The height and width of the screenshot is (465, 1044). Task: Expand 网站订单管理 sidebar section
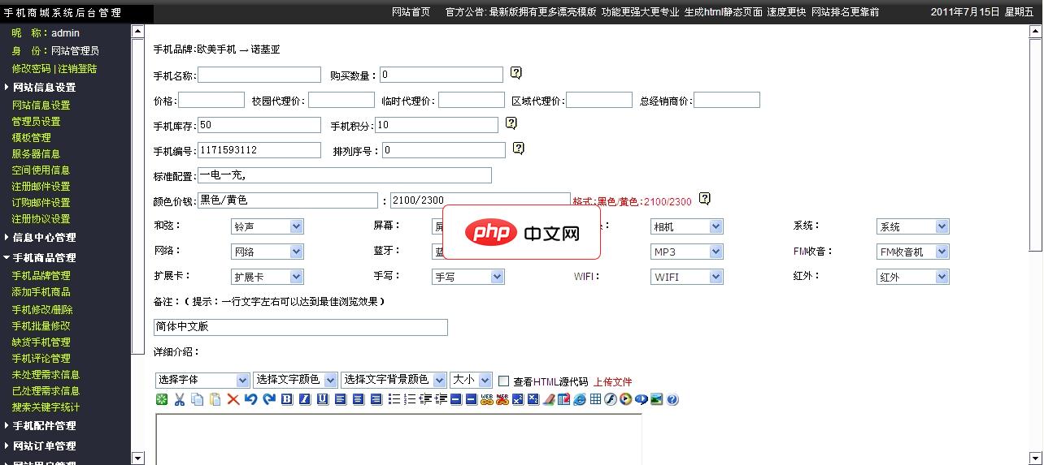[x=44, y=446]
